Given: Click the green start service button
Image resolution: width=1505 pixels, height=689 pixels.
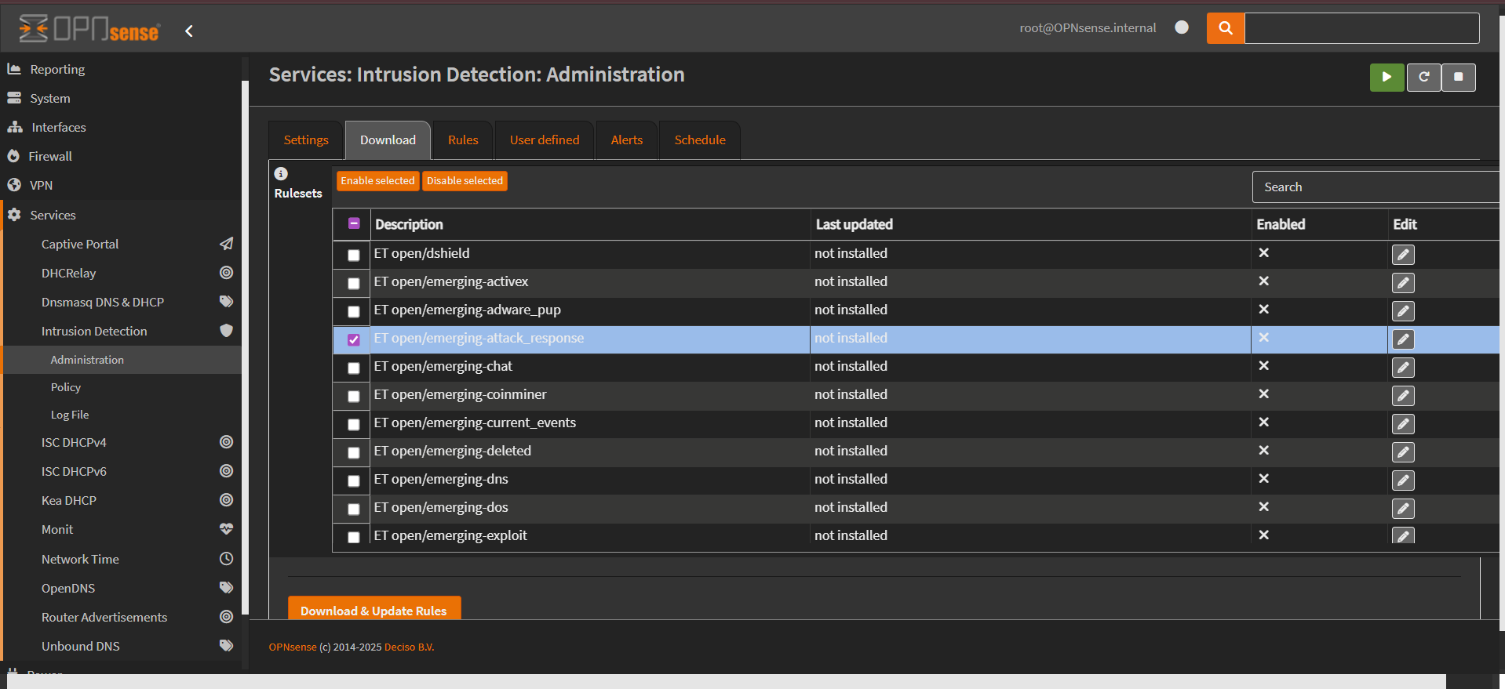Looking at the screenshot, I should [1387, 77].
